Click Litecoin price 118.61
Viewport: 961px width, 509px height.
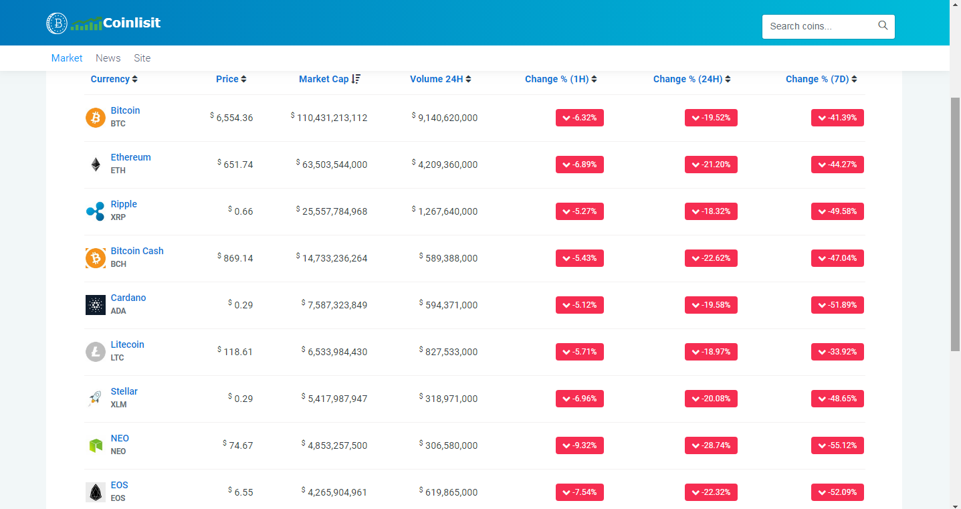click(x=235, y=352)
